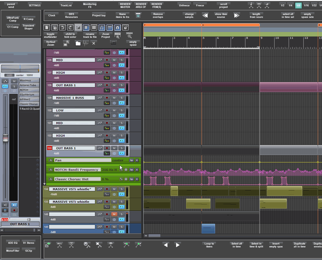Screen dimensions: 322x260
Task: Unmute track 148 with the orange M button
Action: 114,214
